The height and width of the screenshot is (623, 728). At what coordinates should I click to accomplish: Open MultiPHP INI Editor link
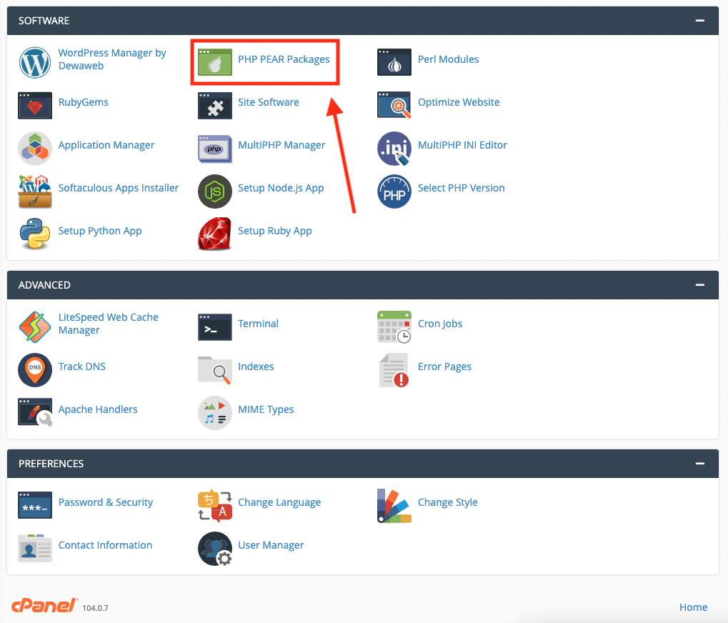point(462,145)
